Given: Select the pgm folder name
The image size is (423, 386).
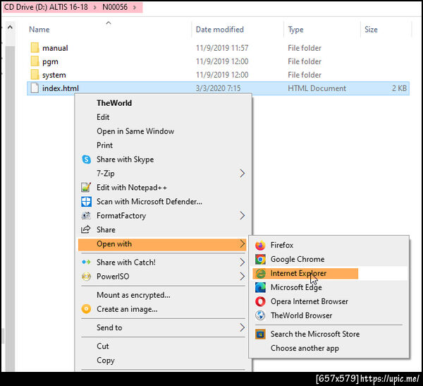Looking at the screenshot, I should 50,61.
